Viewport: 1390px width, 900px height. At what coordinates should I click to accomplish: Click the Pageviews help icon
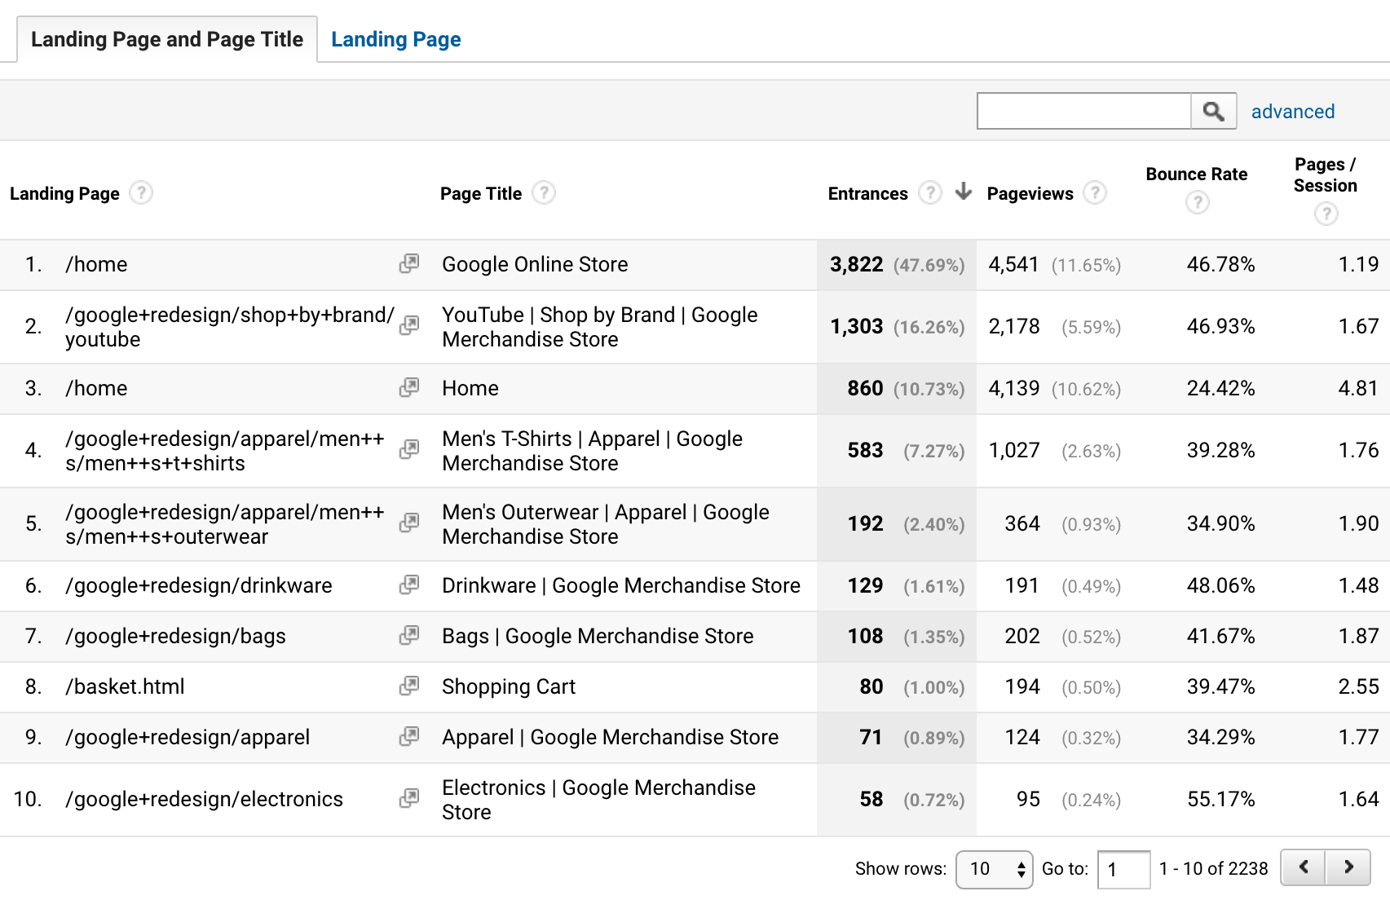click(x=1097, y=193)
